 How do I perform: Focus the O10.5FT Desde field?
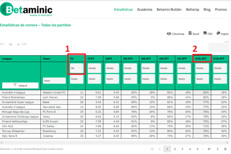coord(202,68)
